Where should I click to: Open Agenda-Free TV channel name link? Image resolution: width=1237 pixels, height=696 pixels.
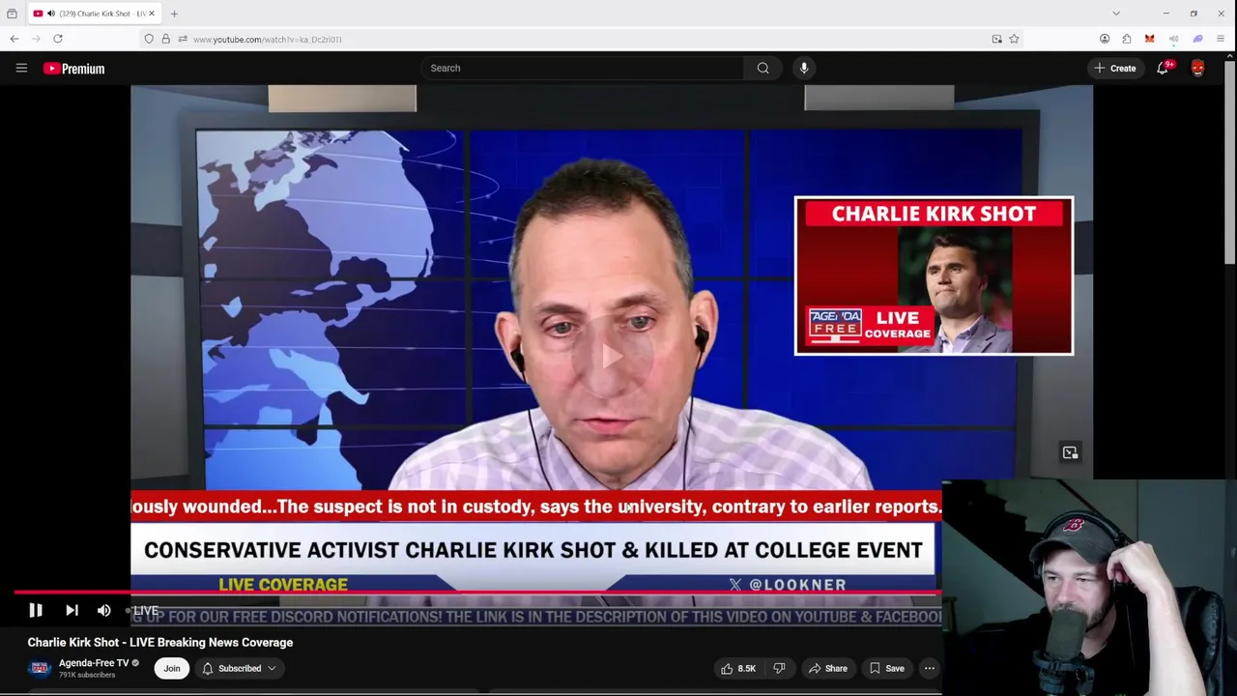tap(94, 663)
